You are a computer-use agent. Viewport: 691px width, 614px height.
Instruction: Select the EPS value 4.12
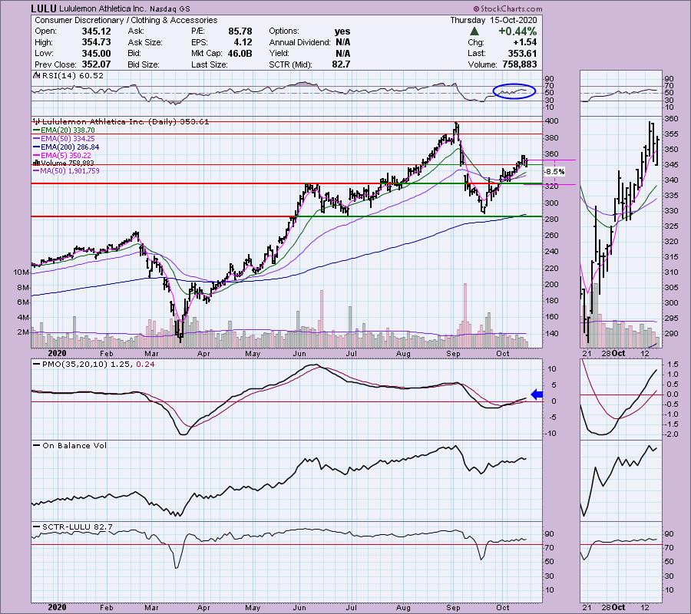pyautogui.click(x=243, y=42)
